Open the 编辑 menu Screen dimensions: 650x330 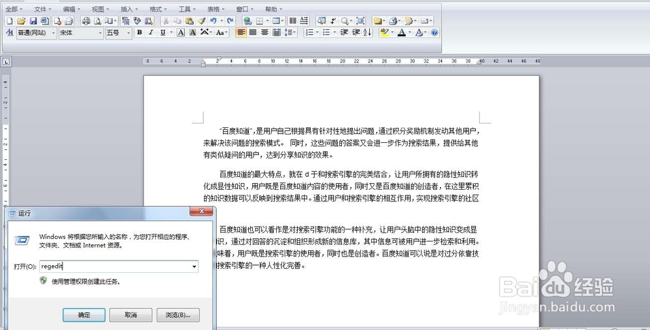click(71, 9)
